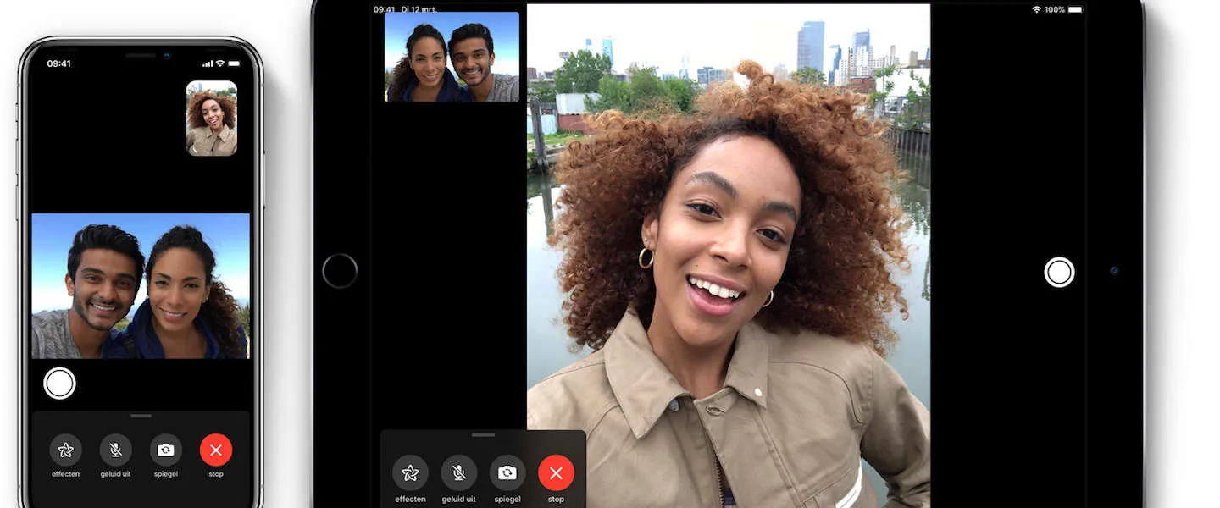Capture a Live Photo with the iPhone shutter button
This screenshot has height=508, width=1220.
click(x=59, y=383)
